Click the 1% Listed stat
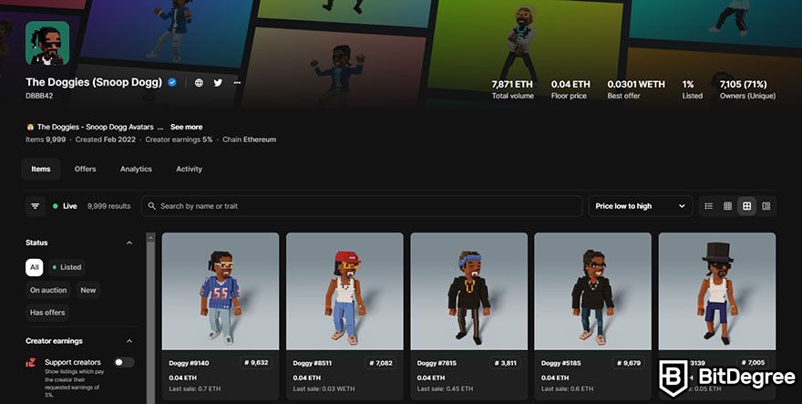 click(x=692, y=89)
